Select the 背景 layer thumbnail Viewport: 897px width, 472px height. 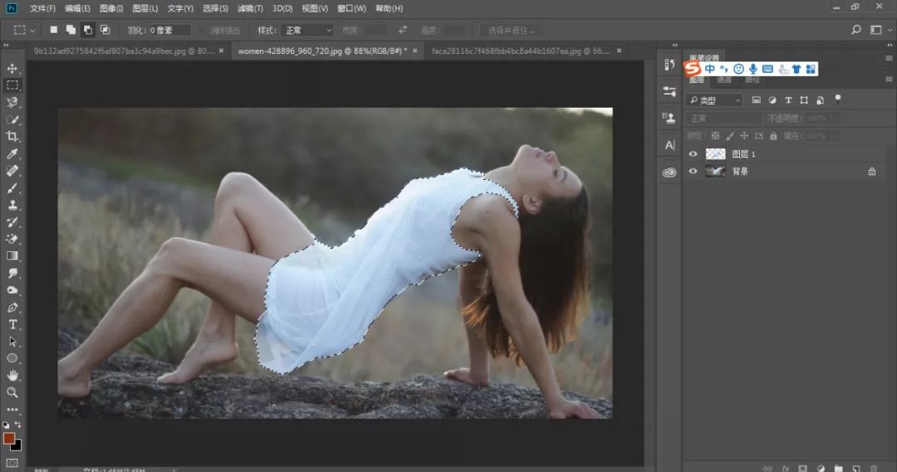715,172
